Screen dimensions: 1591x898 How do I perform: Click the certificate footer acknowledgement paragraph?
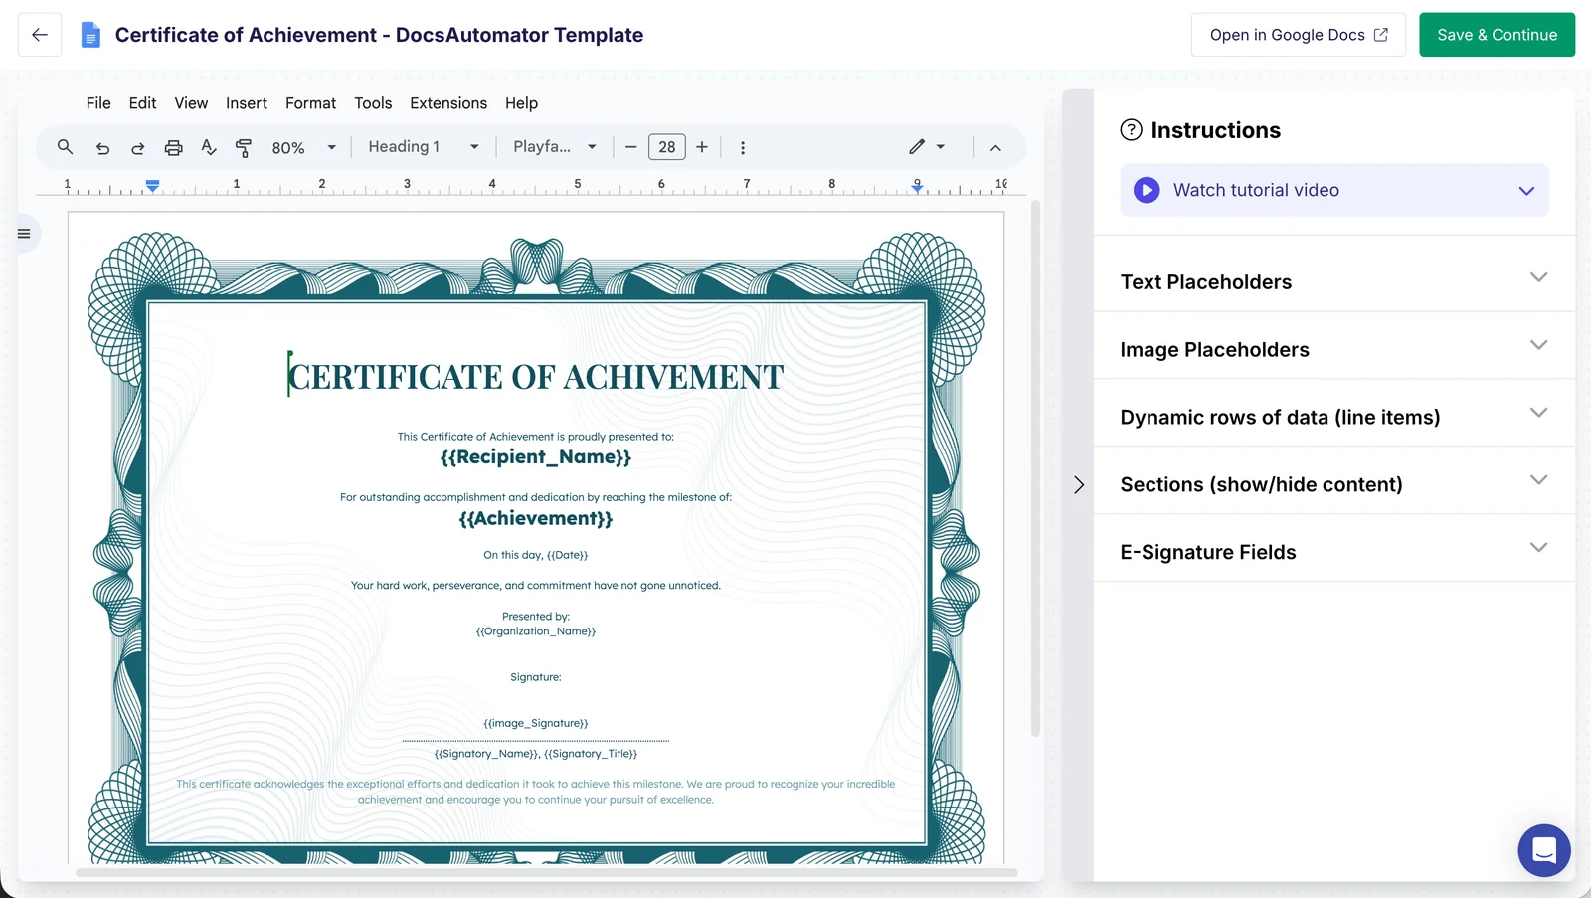click(x=536, y=792)
